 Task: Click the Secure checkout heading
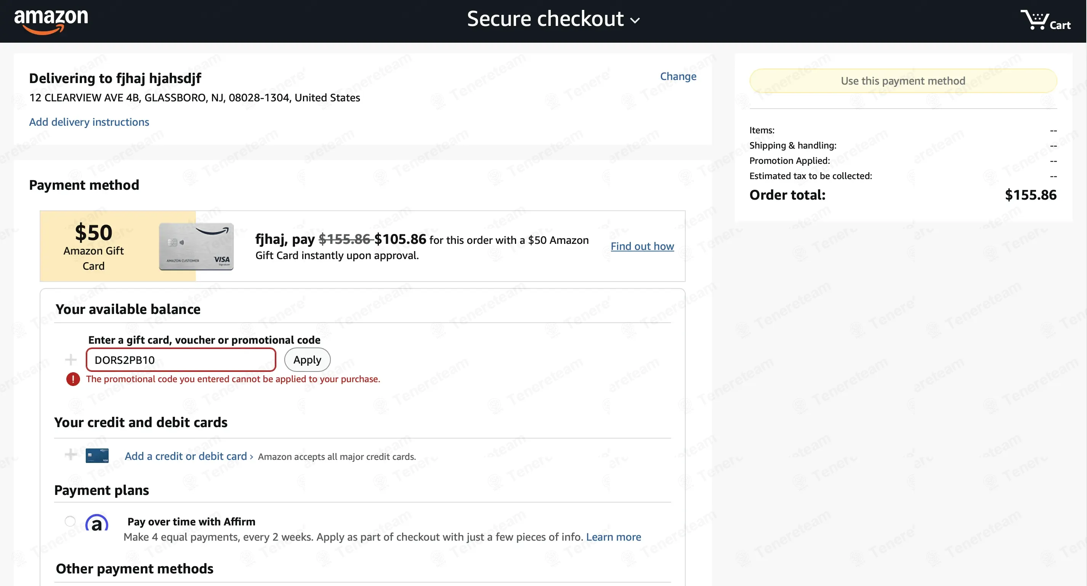click(545, 19)
